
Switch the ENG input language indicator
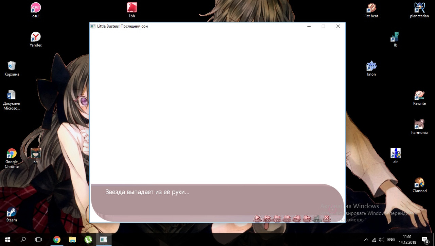pos(391,240)
